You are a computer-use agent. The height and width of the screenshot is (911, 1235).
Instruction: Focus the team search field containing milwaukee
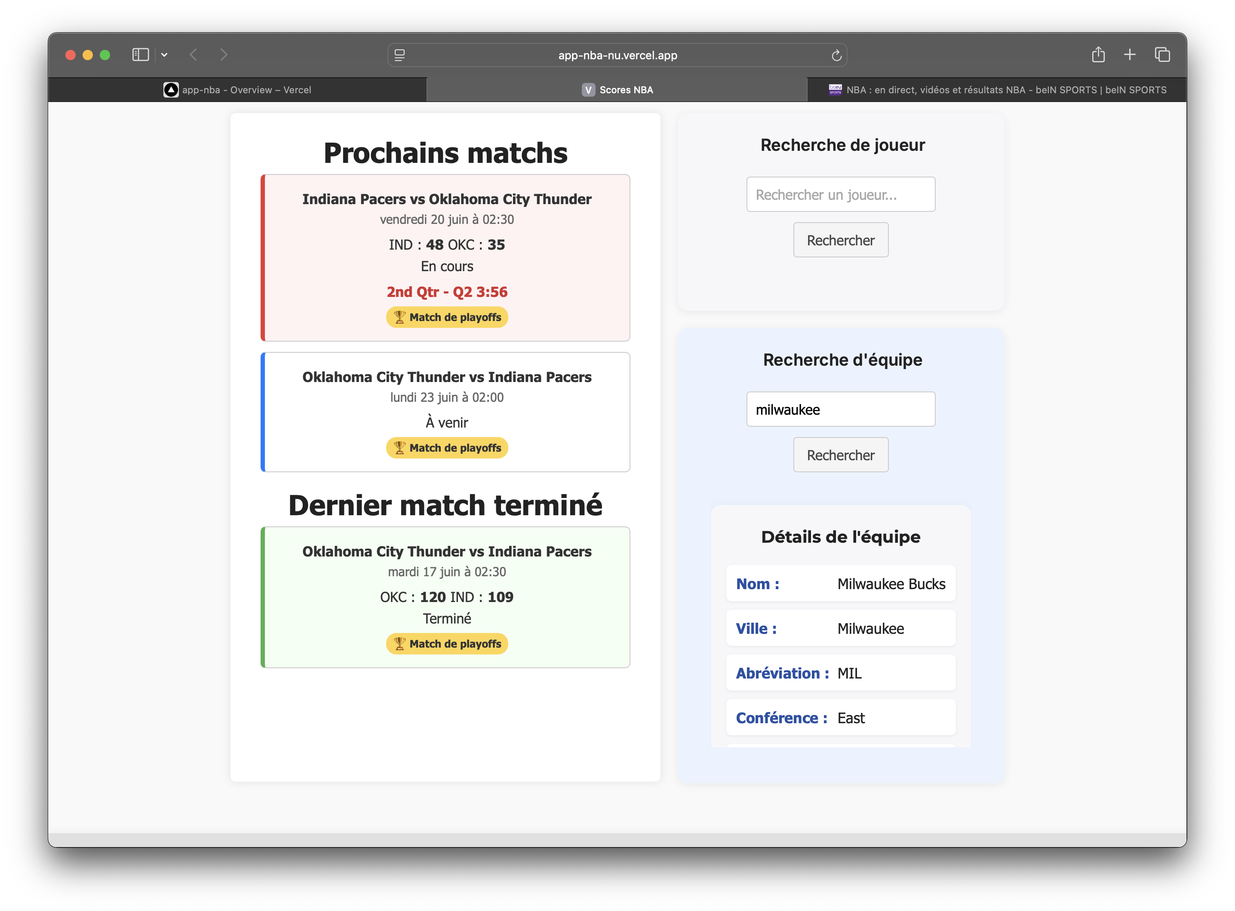pyautogui.click(x=840, y=409)
